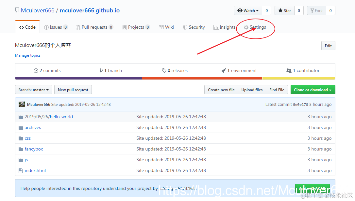Click the fork icon in Fork button

coord(312,11)
